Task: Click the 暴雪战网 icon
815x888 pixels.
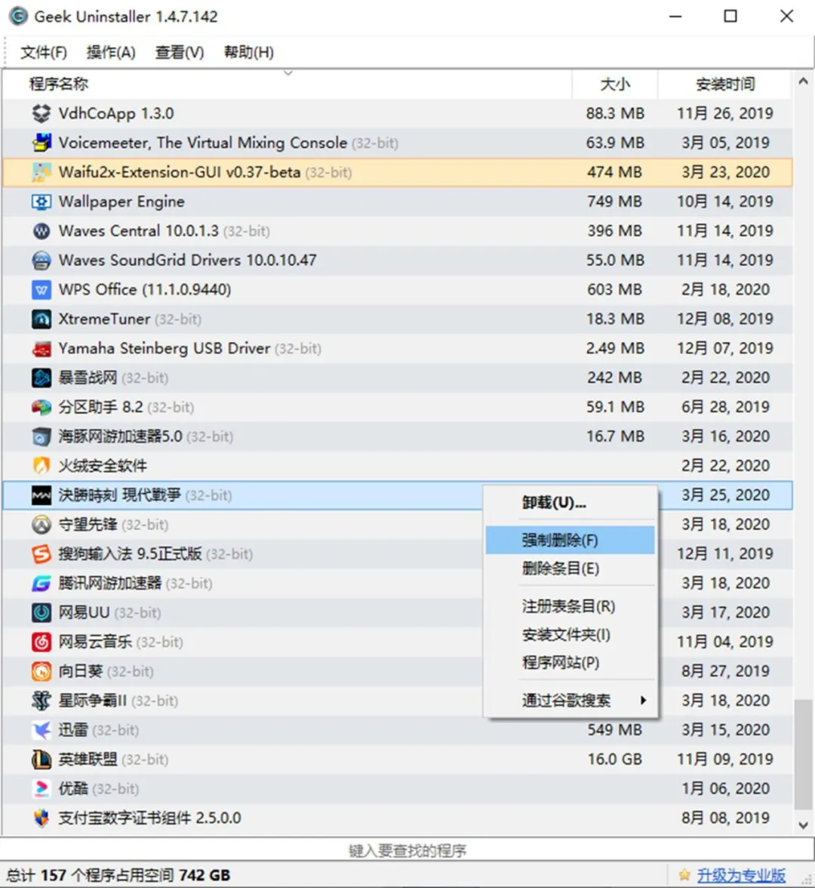Action: [x=41, y=378]
